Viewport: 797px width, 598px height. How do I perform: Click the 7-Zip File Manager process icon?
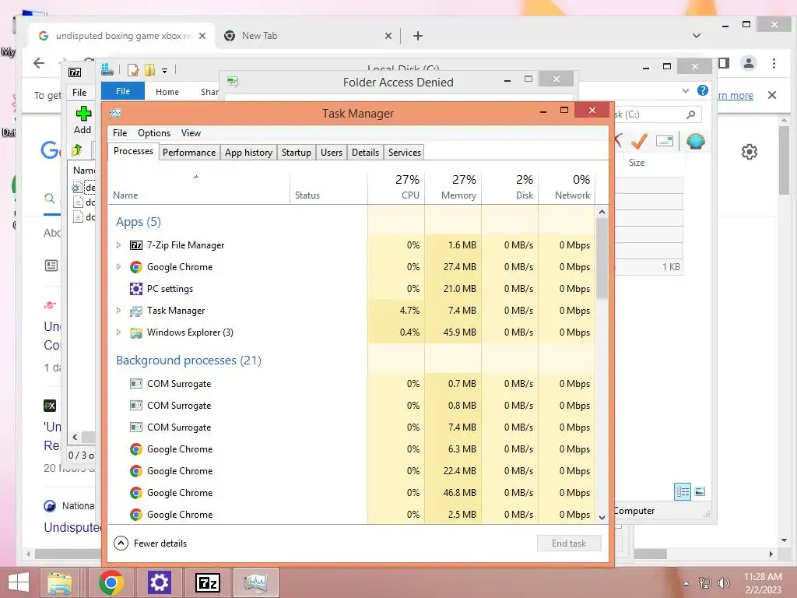click(135, 245)
